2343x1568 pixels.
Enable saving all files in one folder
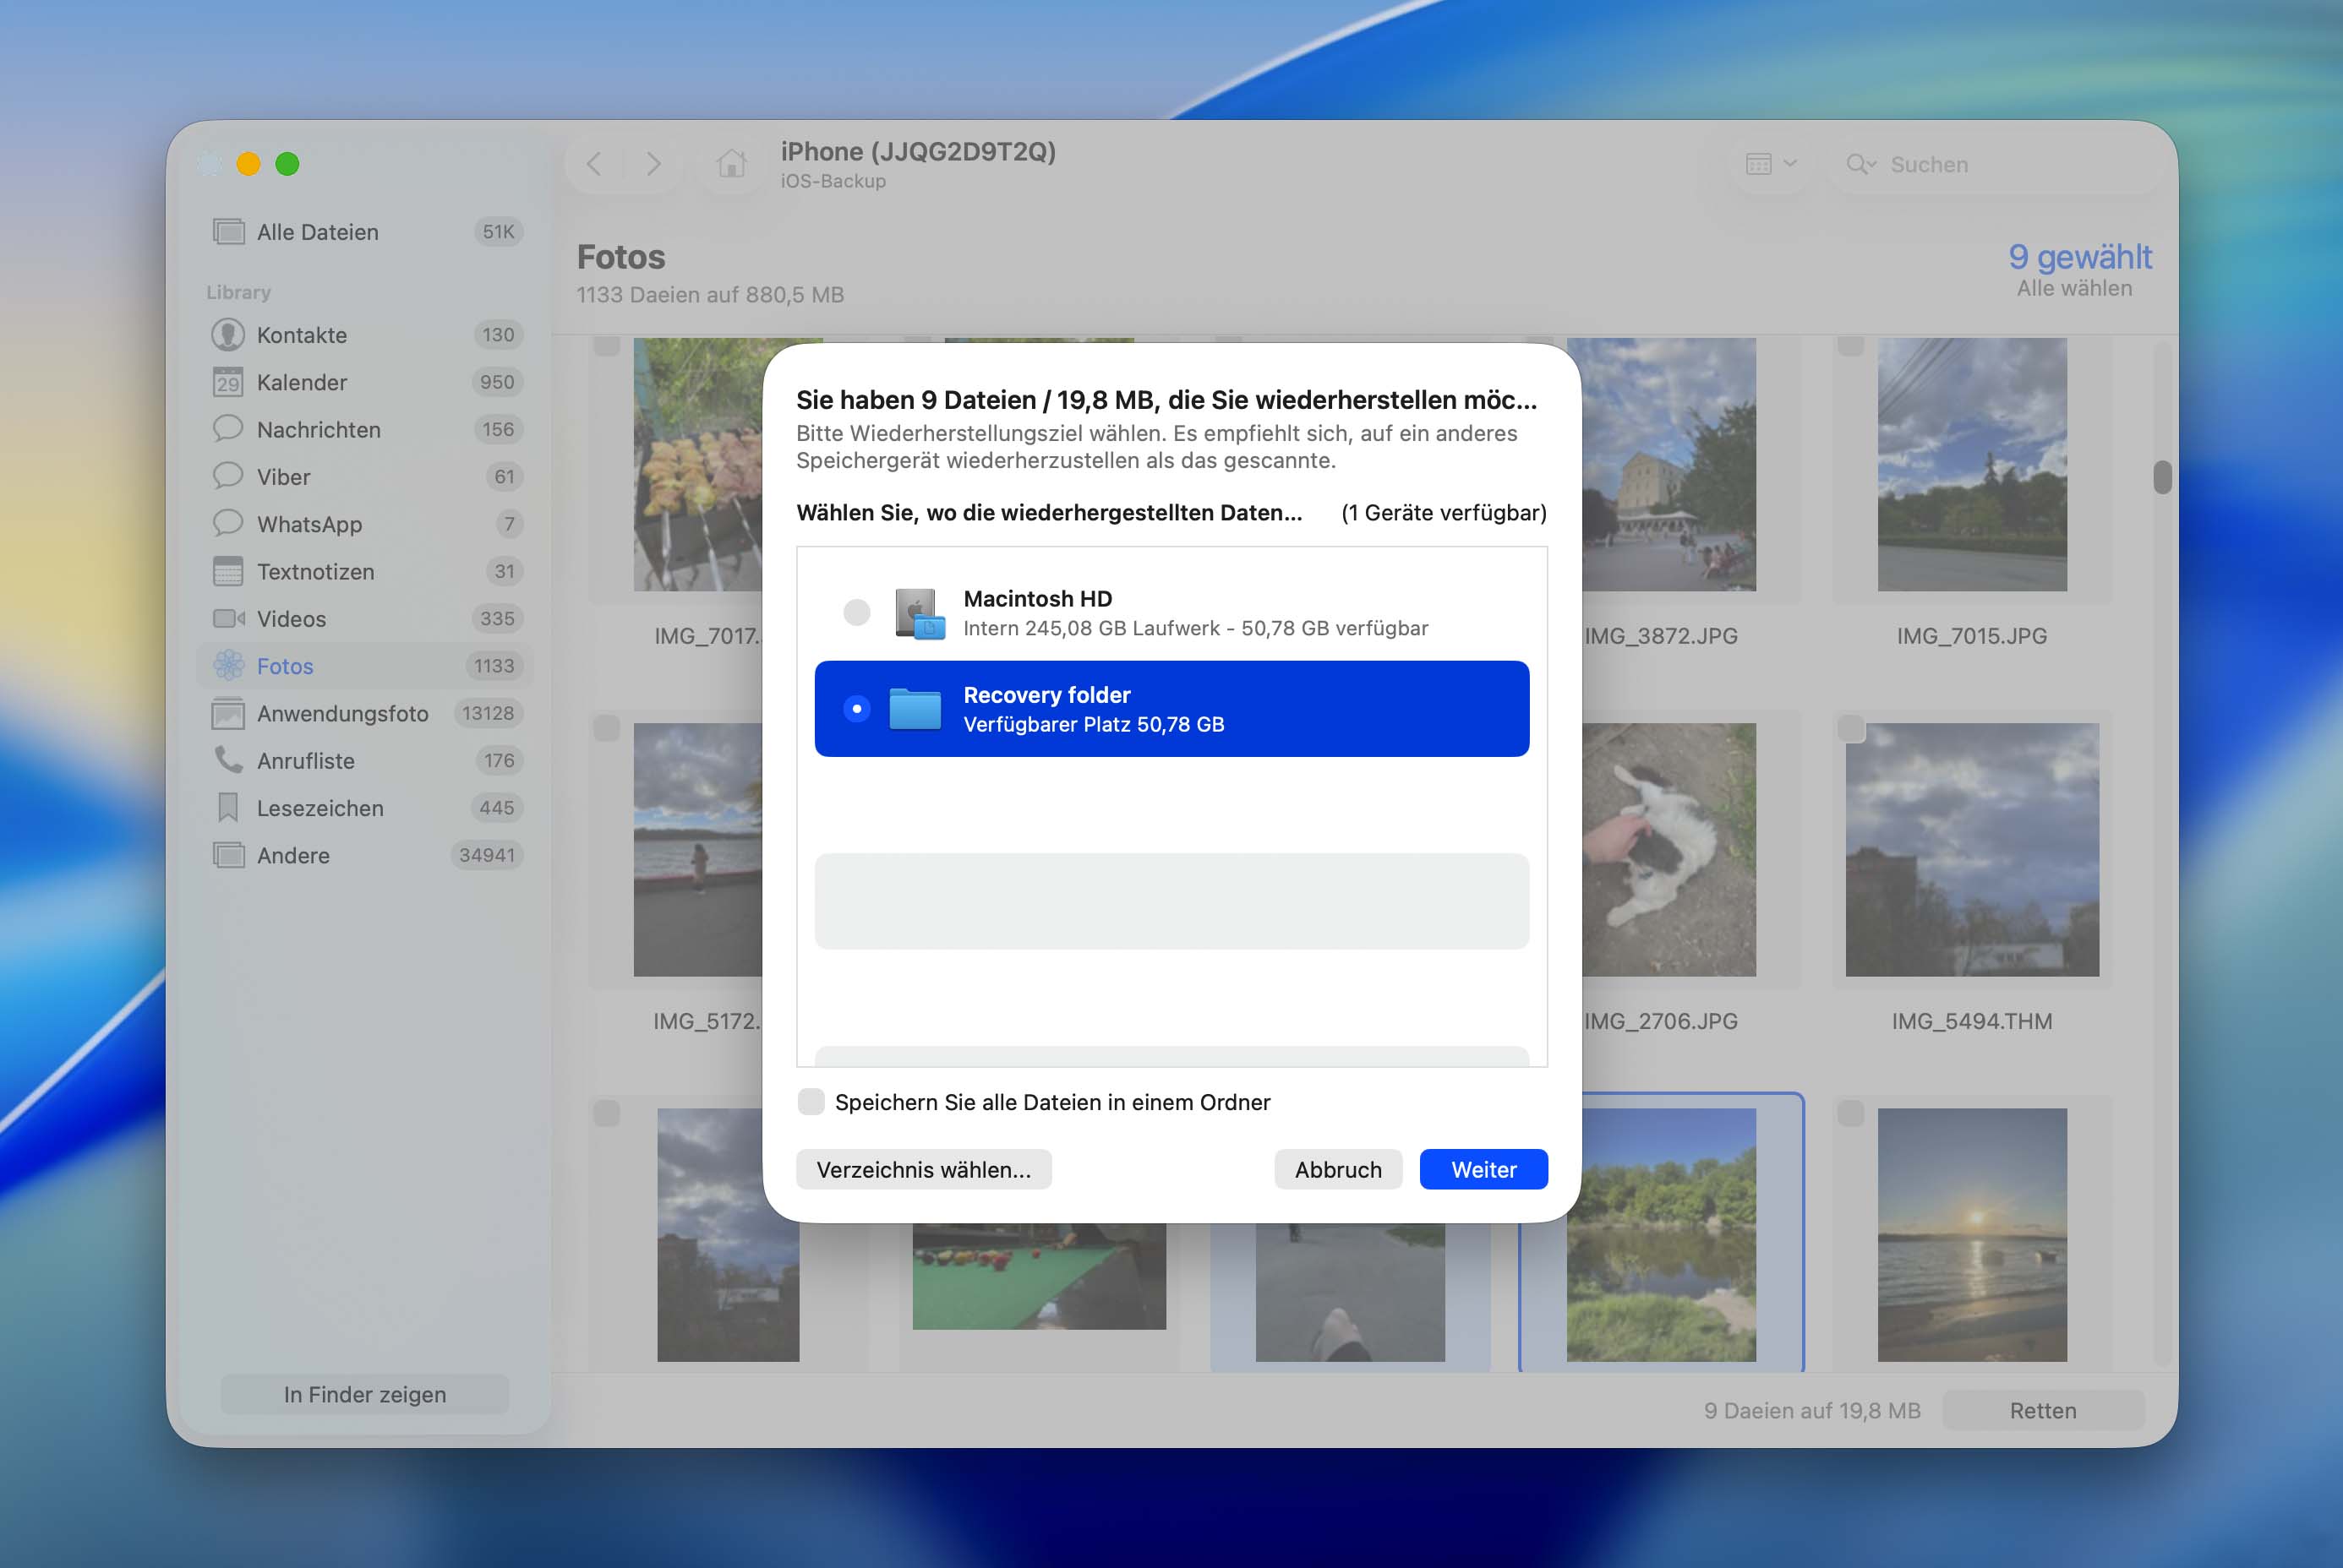(x=811, y=1102)
